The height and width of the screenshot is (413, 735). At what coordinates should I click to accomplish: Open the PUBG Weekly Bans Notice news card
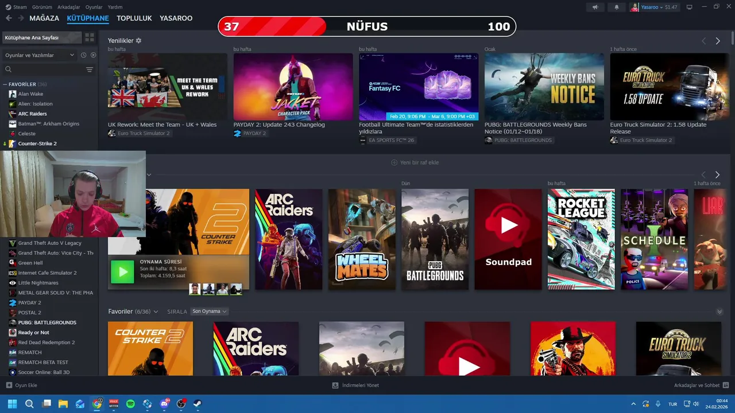[544, 87]
